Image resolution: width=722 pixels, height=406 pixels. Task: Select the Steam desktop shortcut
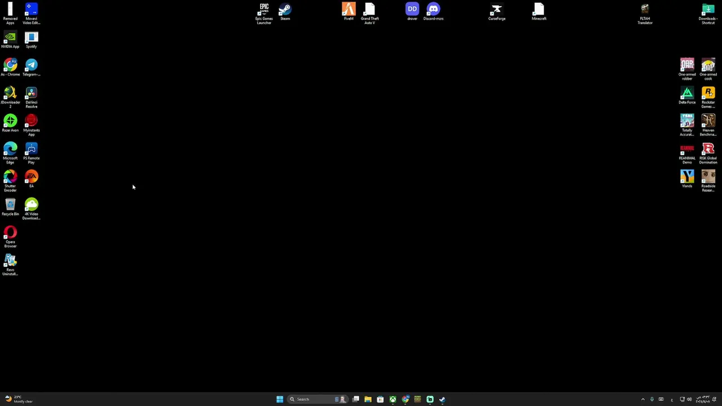[285, 12]
